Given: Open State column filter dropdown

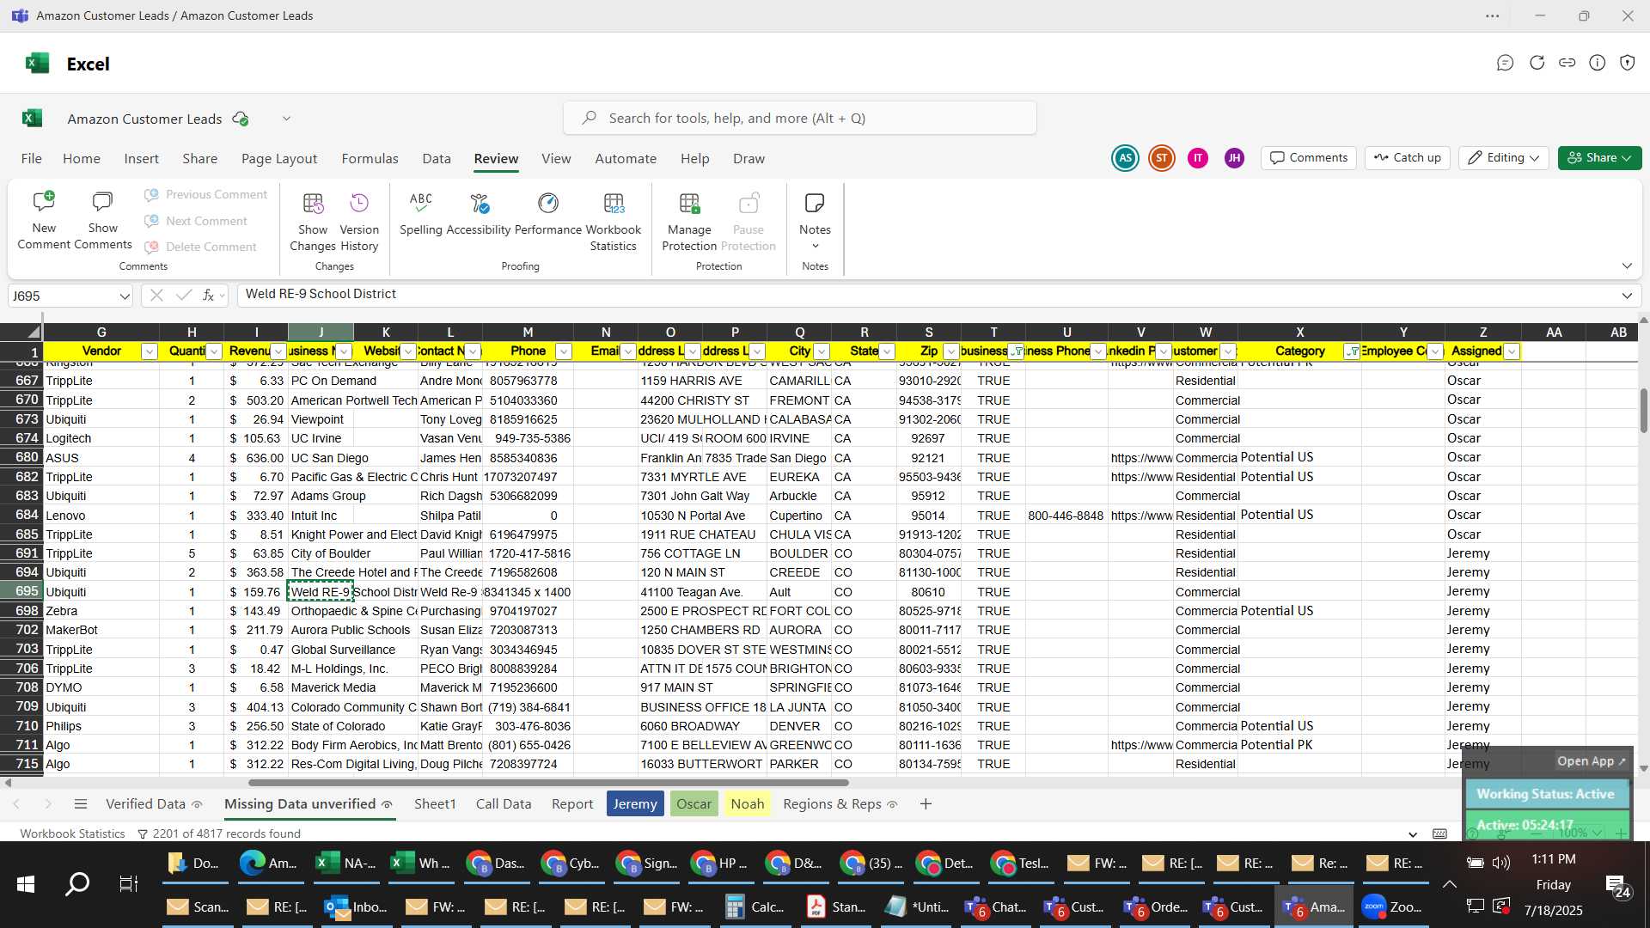Looking at the screenshot, I should [887, 351].
